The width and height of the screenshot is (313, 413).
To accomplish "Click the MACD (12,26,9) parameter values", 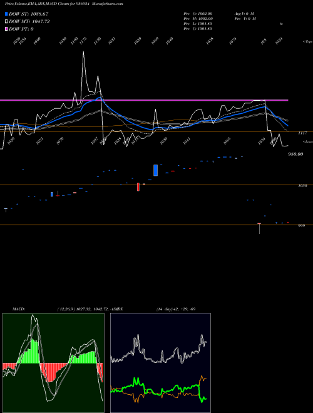I will (87, 309).
